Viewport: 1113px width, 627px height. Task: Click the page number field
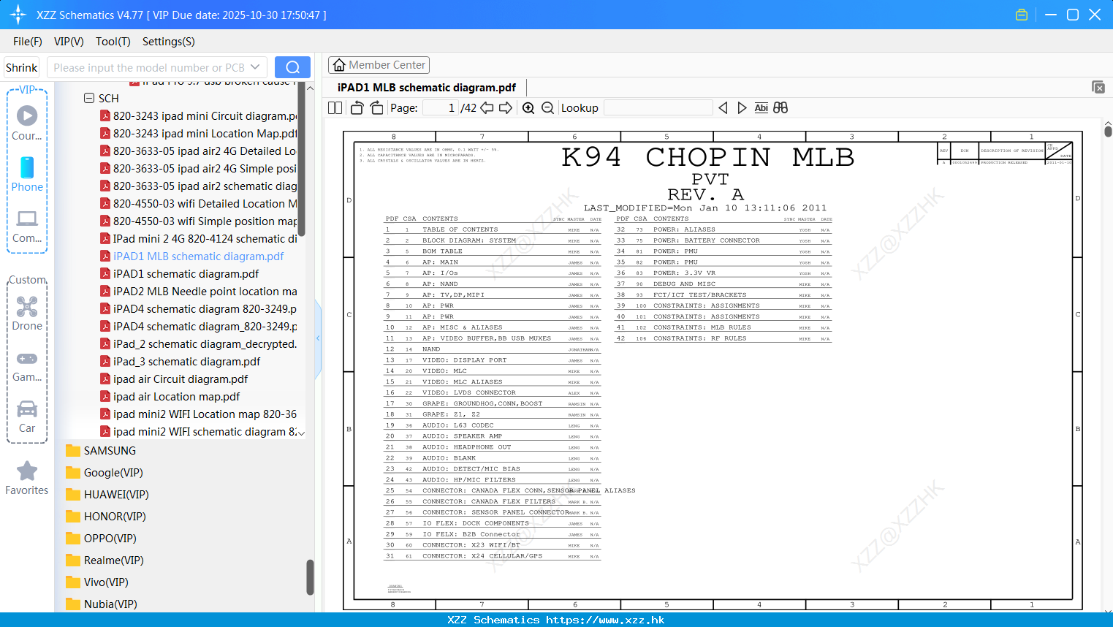pos(440,108)
